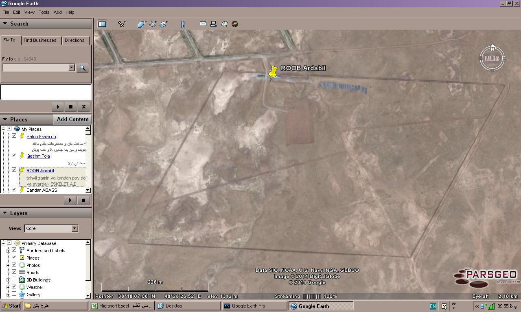Image resolution: width=521 pixels, height=312 pixels.
Task: Uncheck the Roads layer checkbox
Action: (x=14, y=272)
